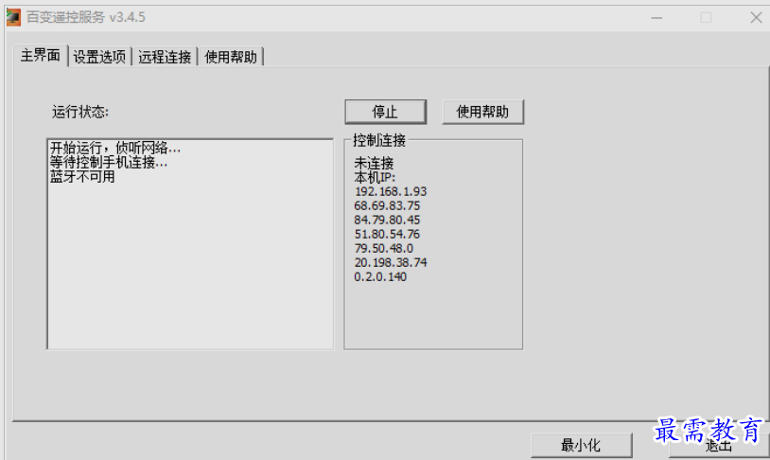Open the 设置选项 tab

click(x=99, y=57)
